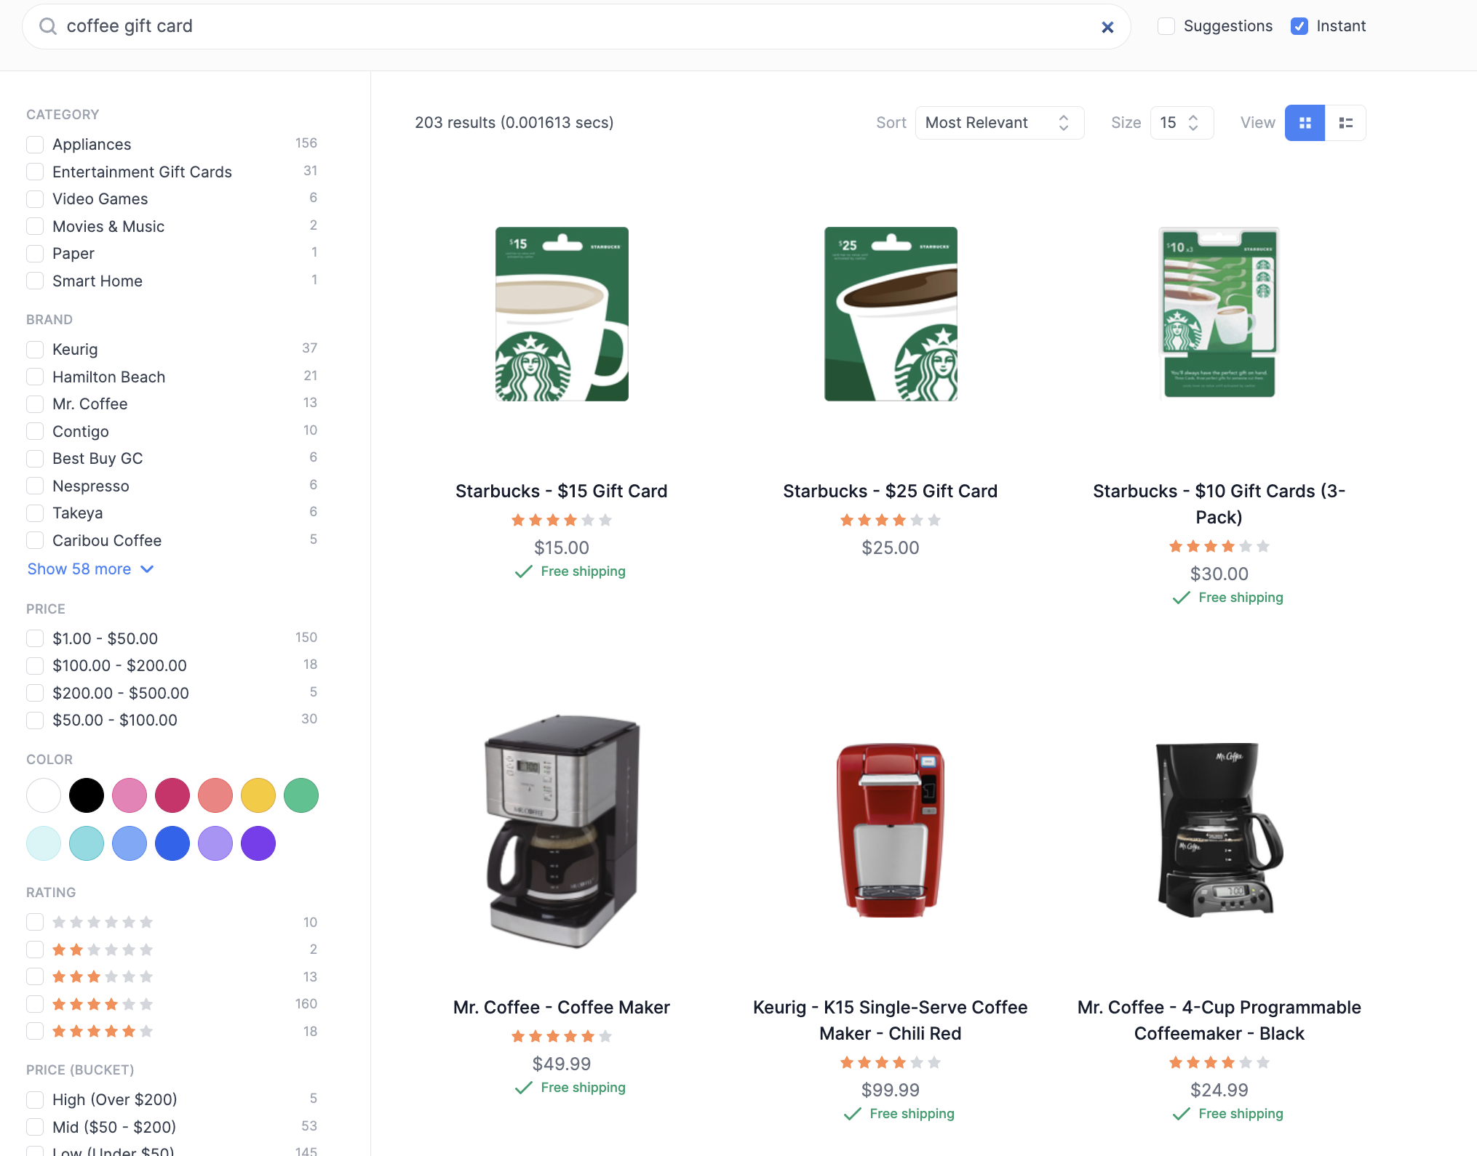The width and height of the screenshot is (1477, 1156).
Task: Open the Starbucks $25 Gift Card image
Action: pyautogui.click(x=891, y=314)
